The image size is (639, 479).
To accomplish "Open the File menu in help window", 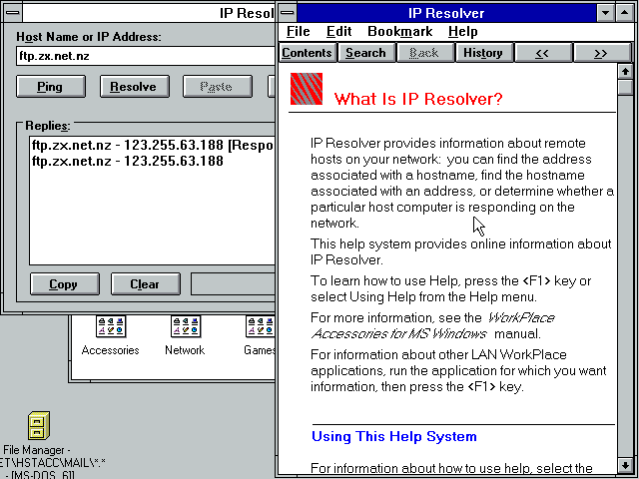I will tap(298, 31).
